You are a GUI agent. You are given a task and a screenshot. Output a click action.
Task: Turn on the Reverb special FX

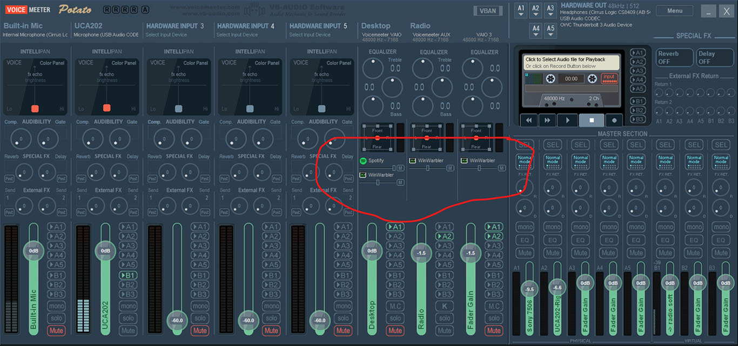(674, 57)
